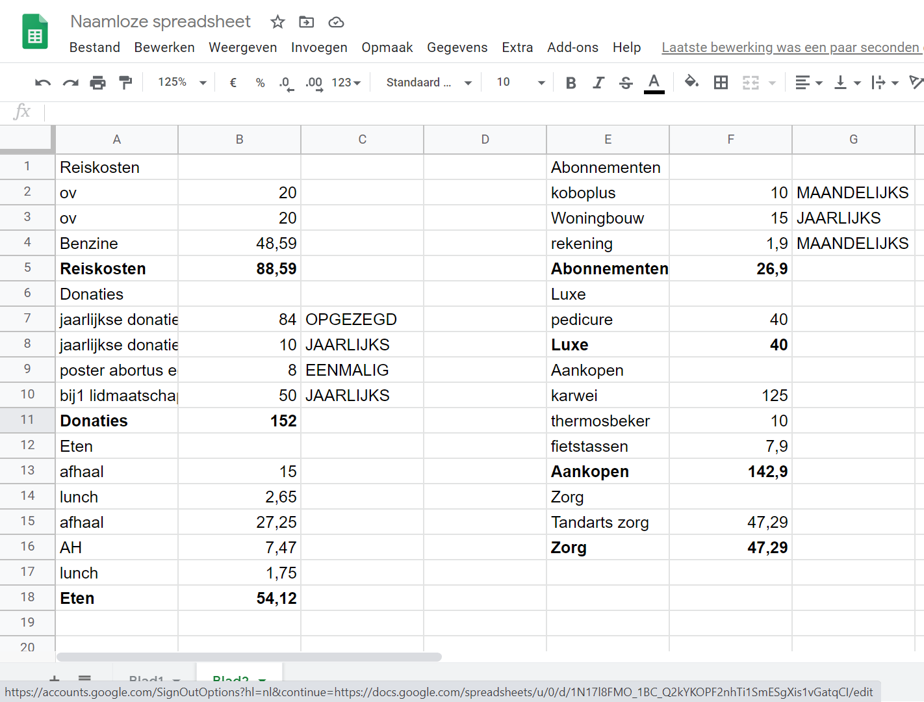
Task: Open the vertical align dropdown
Action: point(847,83)
